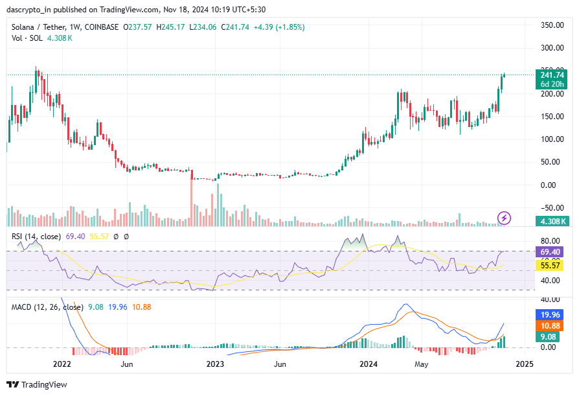Click the 2025 time axis label
The image size is (579, 396).
tap(525, 364)
